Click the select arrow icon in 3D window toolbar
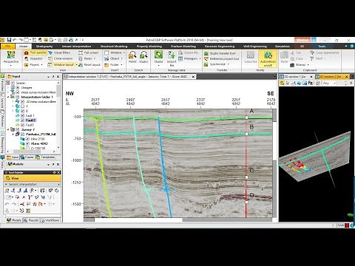Image resolution: width=355 pixels, height=266 pixels. pos(288,83)
